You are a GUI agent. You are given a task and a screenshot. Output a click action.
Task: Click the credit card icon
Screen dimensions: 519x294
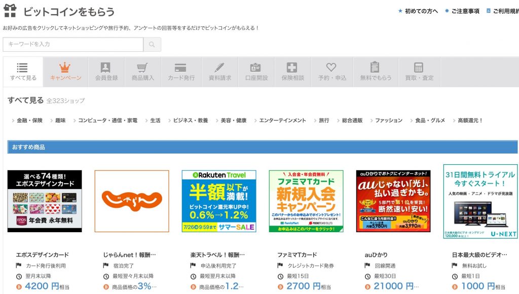click(x=180, y=67)
